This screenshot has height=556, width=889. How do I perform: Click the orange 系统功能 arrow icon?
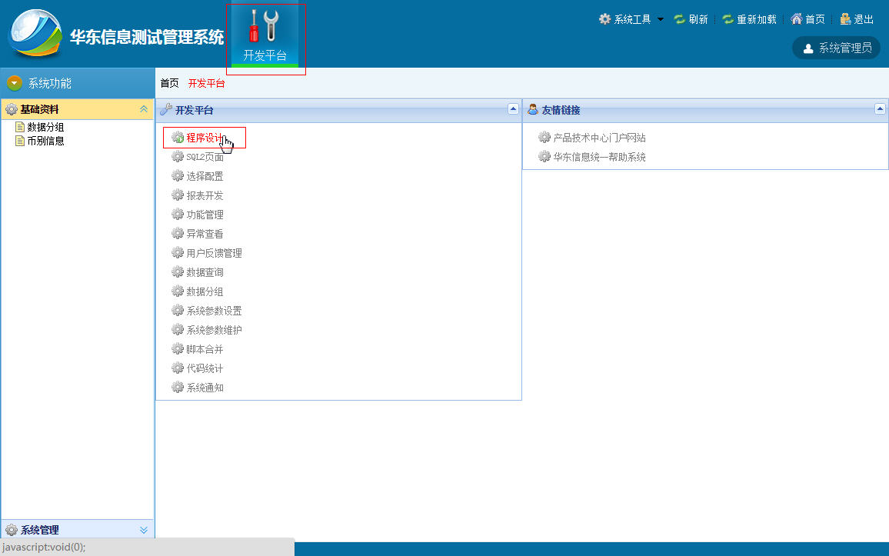pyautogui.click(x=14, y=83)
